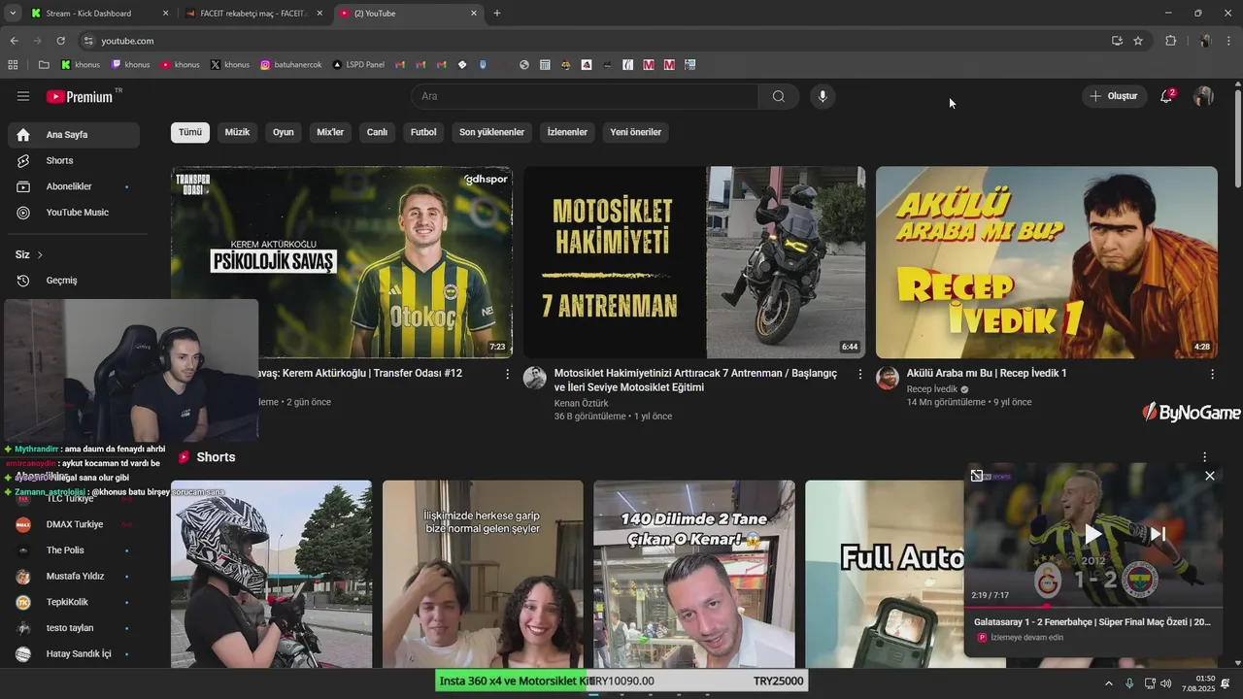Open TepkiKolik subscription channel
Image resolution: width=1243 pixels, height=699 pixels.
pyautogui.click(x=74, y=603)
